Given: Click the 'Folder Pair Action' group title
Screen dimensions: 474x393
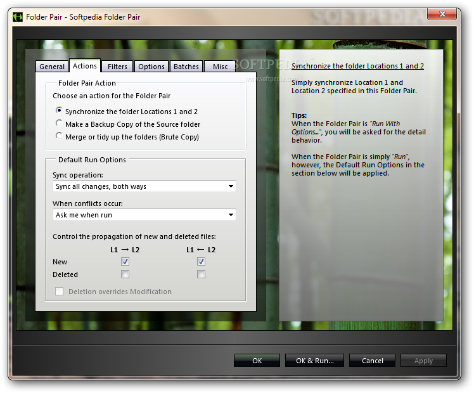Looking at the screenshot, I should pyautogui.click(x=87, y=83).
